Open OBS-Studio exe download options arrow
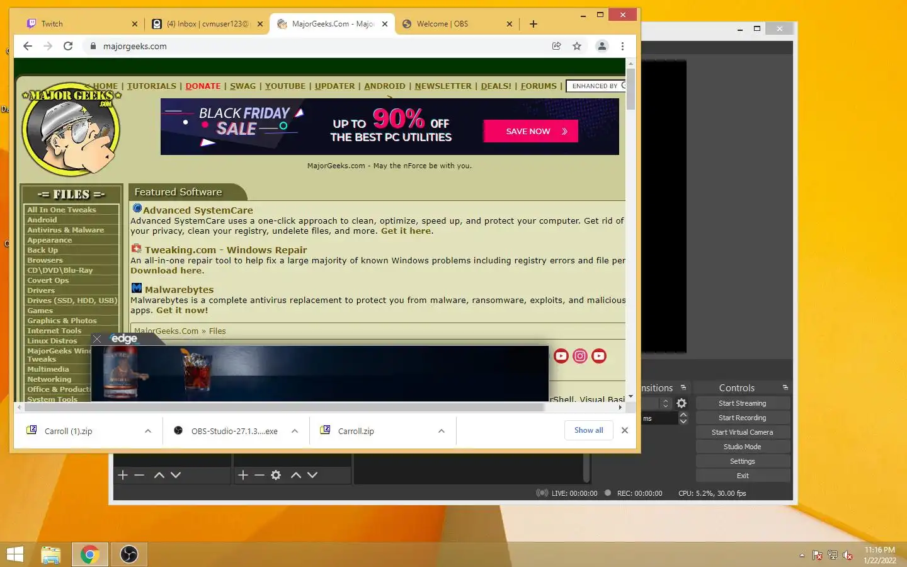Screen dimensions: 907x567 [295, 431]
